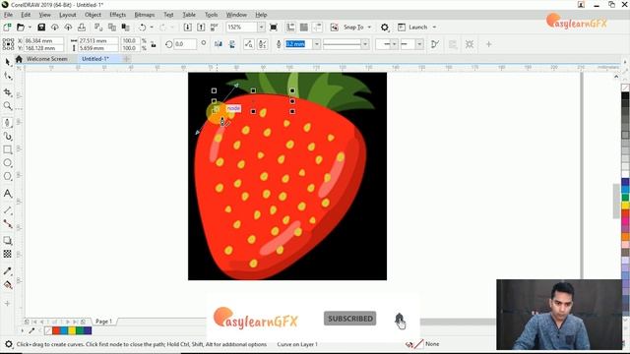Click the rotation angle input field
Viewport: 630px width, 354px height.
tap(185, 44)
